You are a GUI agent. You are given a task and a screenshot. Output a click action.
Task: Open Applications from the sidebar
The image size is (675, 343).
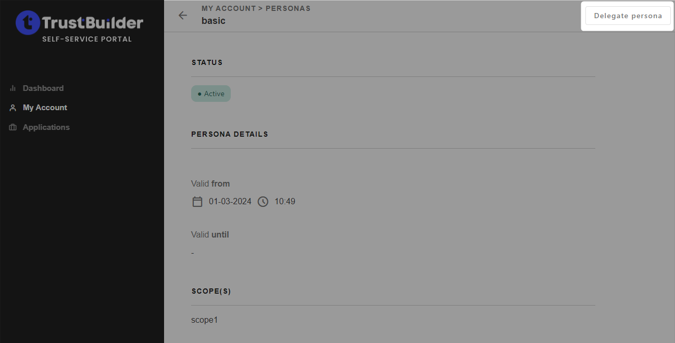click(46, 127)
